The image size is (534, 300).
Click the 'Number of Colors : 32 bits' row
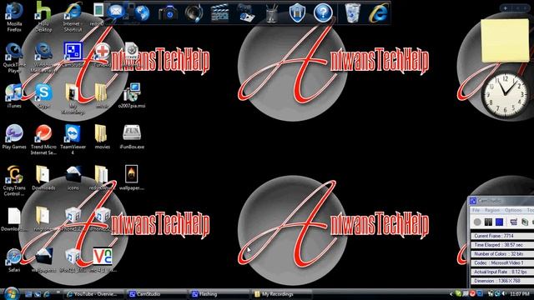(502, 253)
